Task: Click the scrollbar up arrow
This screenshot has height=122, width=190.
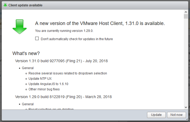Action: [186, 12]
